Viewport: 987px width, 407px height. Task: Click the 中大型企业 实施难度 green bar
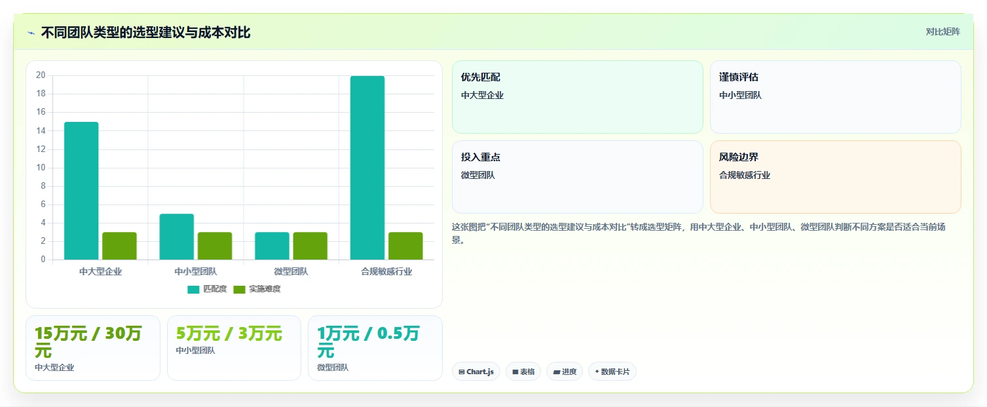[119, 246]
